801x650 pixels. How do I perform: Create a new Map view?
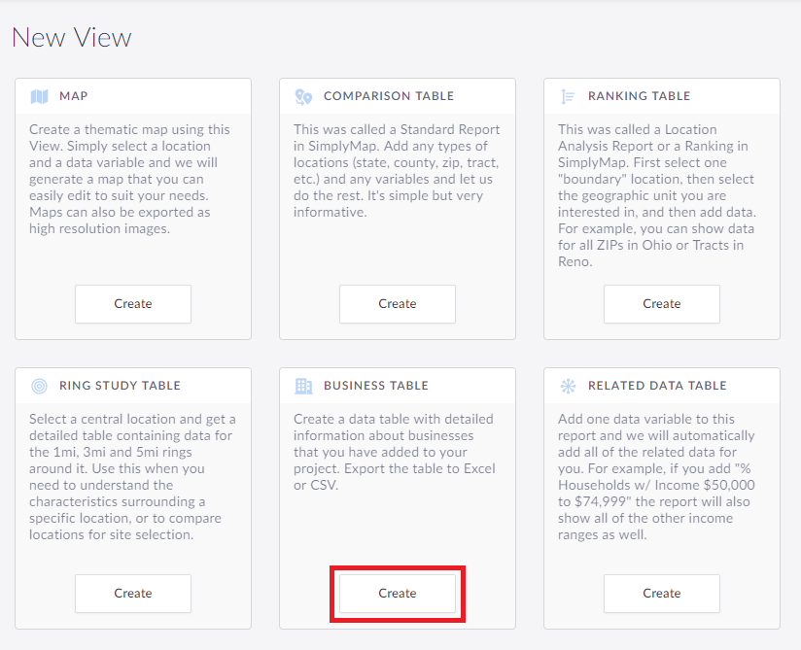pos(133,304)
